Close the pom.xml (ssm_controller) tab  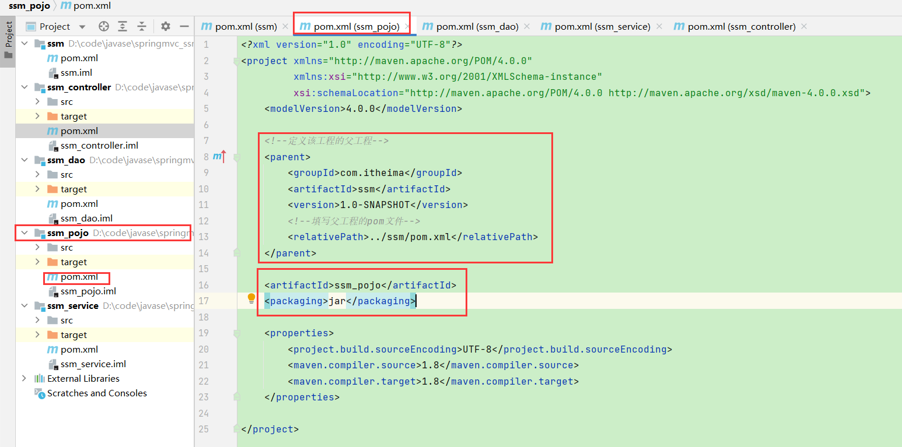pyautogui.click(x=804, y=27)
